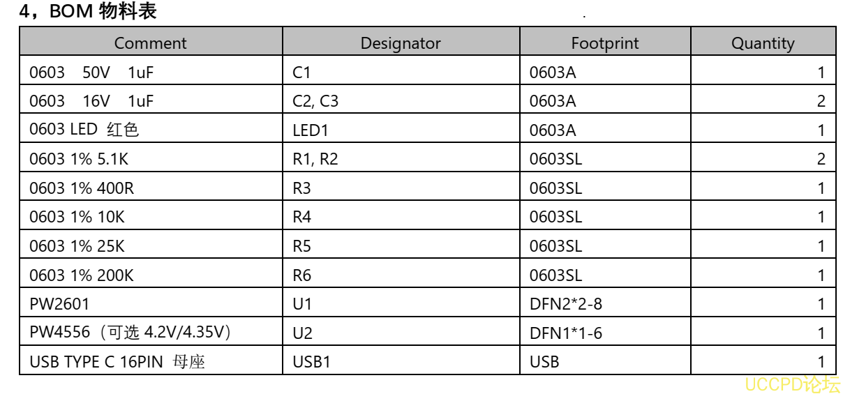
Task: Select the DFN1*1-6 footprint cell
Action: pyautogui.click(x=566, y=333)
